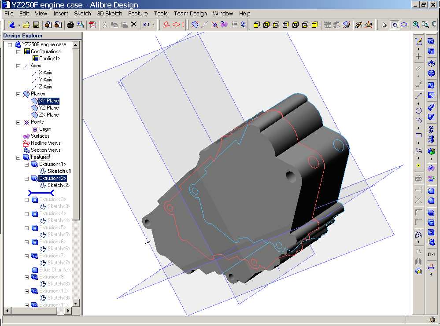
Task: Collapse the Extrusion<1> node
Action: coord(27,165)
